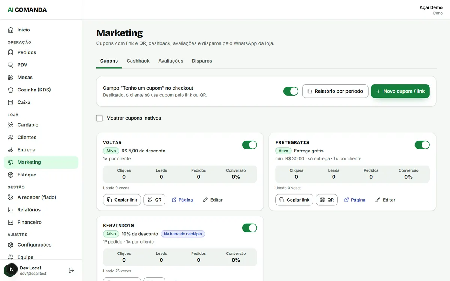Screen dimensions: 450x281
Task: Click the FRETEGRATIS coupon code title
Action: (x=292, y=143)
